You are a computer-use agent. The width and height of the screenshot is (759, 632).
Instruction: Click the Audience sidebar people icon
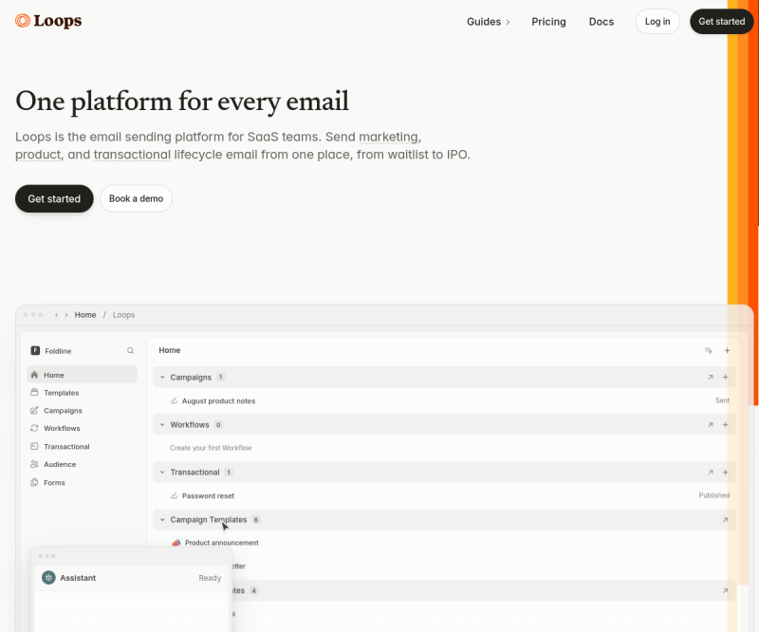tap(34, 464)
